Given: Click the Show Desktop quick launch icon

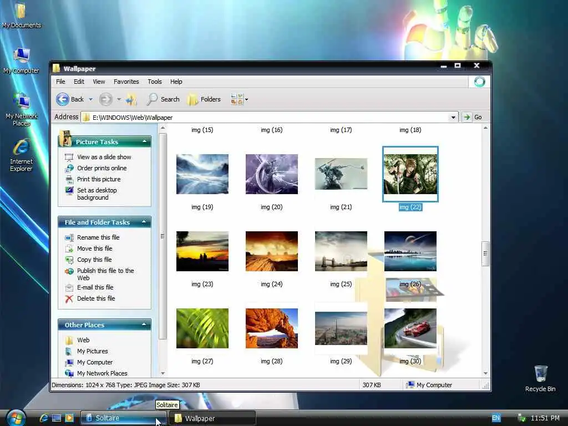Looking at the screenshot, I should point(57,418).
